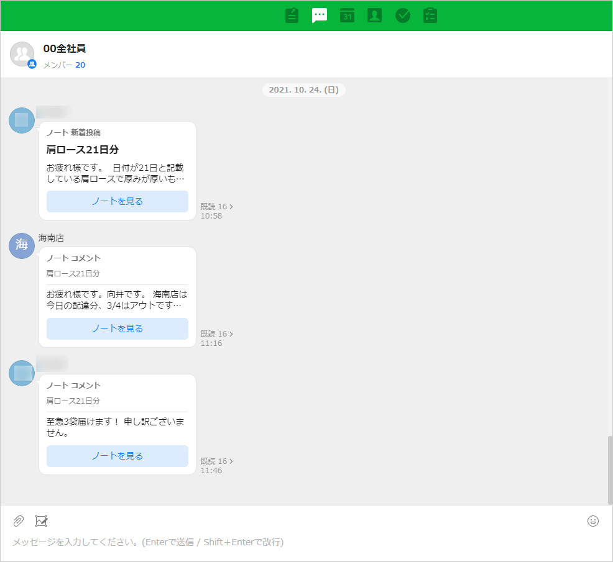Expand read count on 10:58 message
Viewport: 613px width, 562px height.
[x=217, y=207]
